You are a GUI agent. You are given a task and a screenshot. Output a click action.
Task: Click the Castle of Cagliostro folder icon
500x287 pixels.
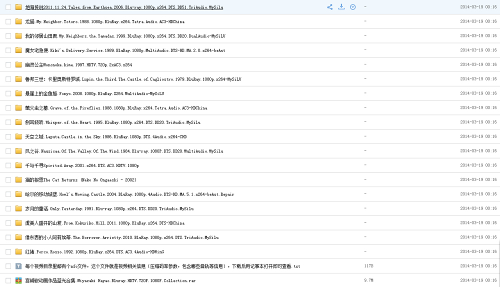[x=18, y=79]
